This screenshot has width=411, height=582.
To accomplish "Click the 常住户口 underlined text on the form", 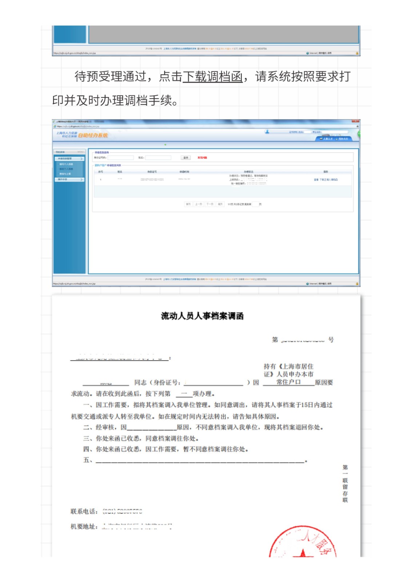I will (288, 382).
